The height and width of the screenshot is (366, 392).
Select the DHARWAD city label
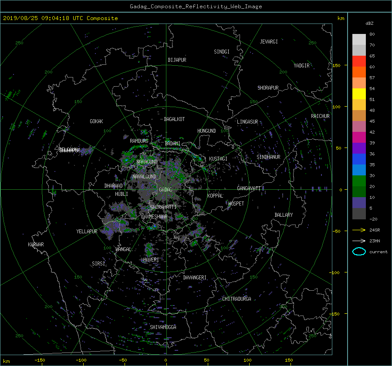[114, 186]
